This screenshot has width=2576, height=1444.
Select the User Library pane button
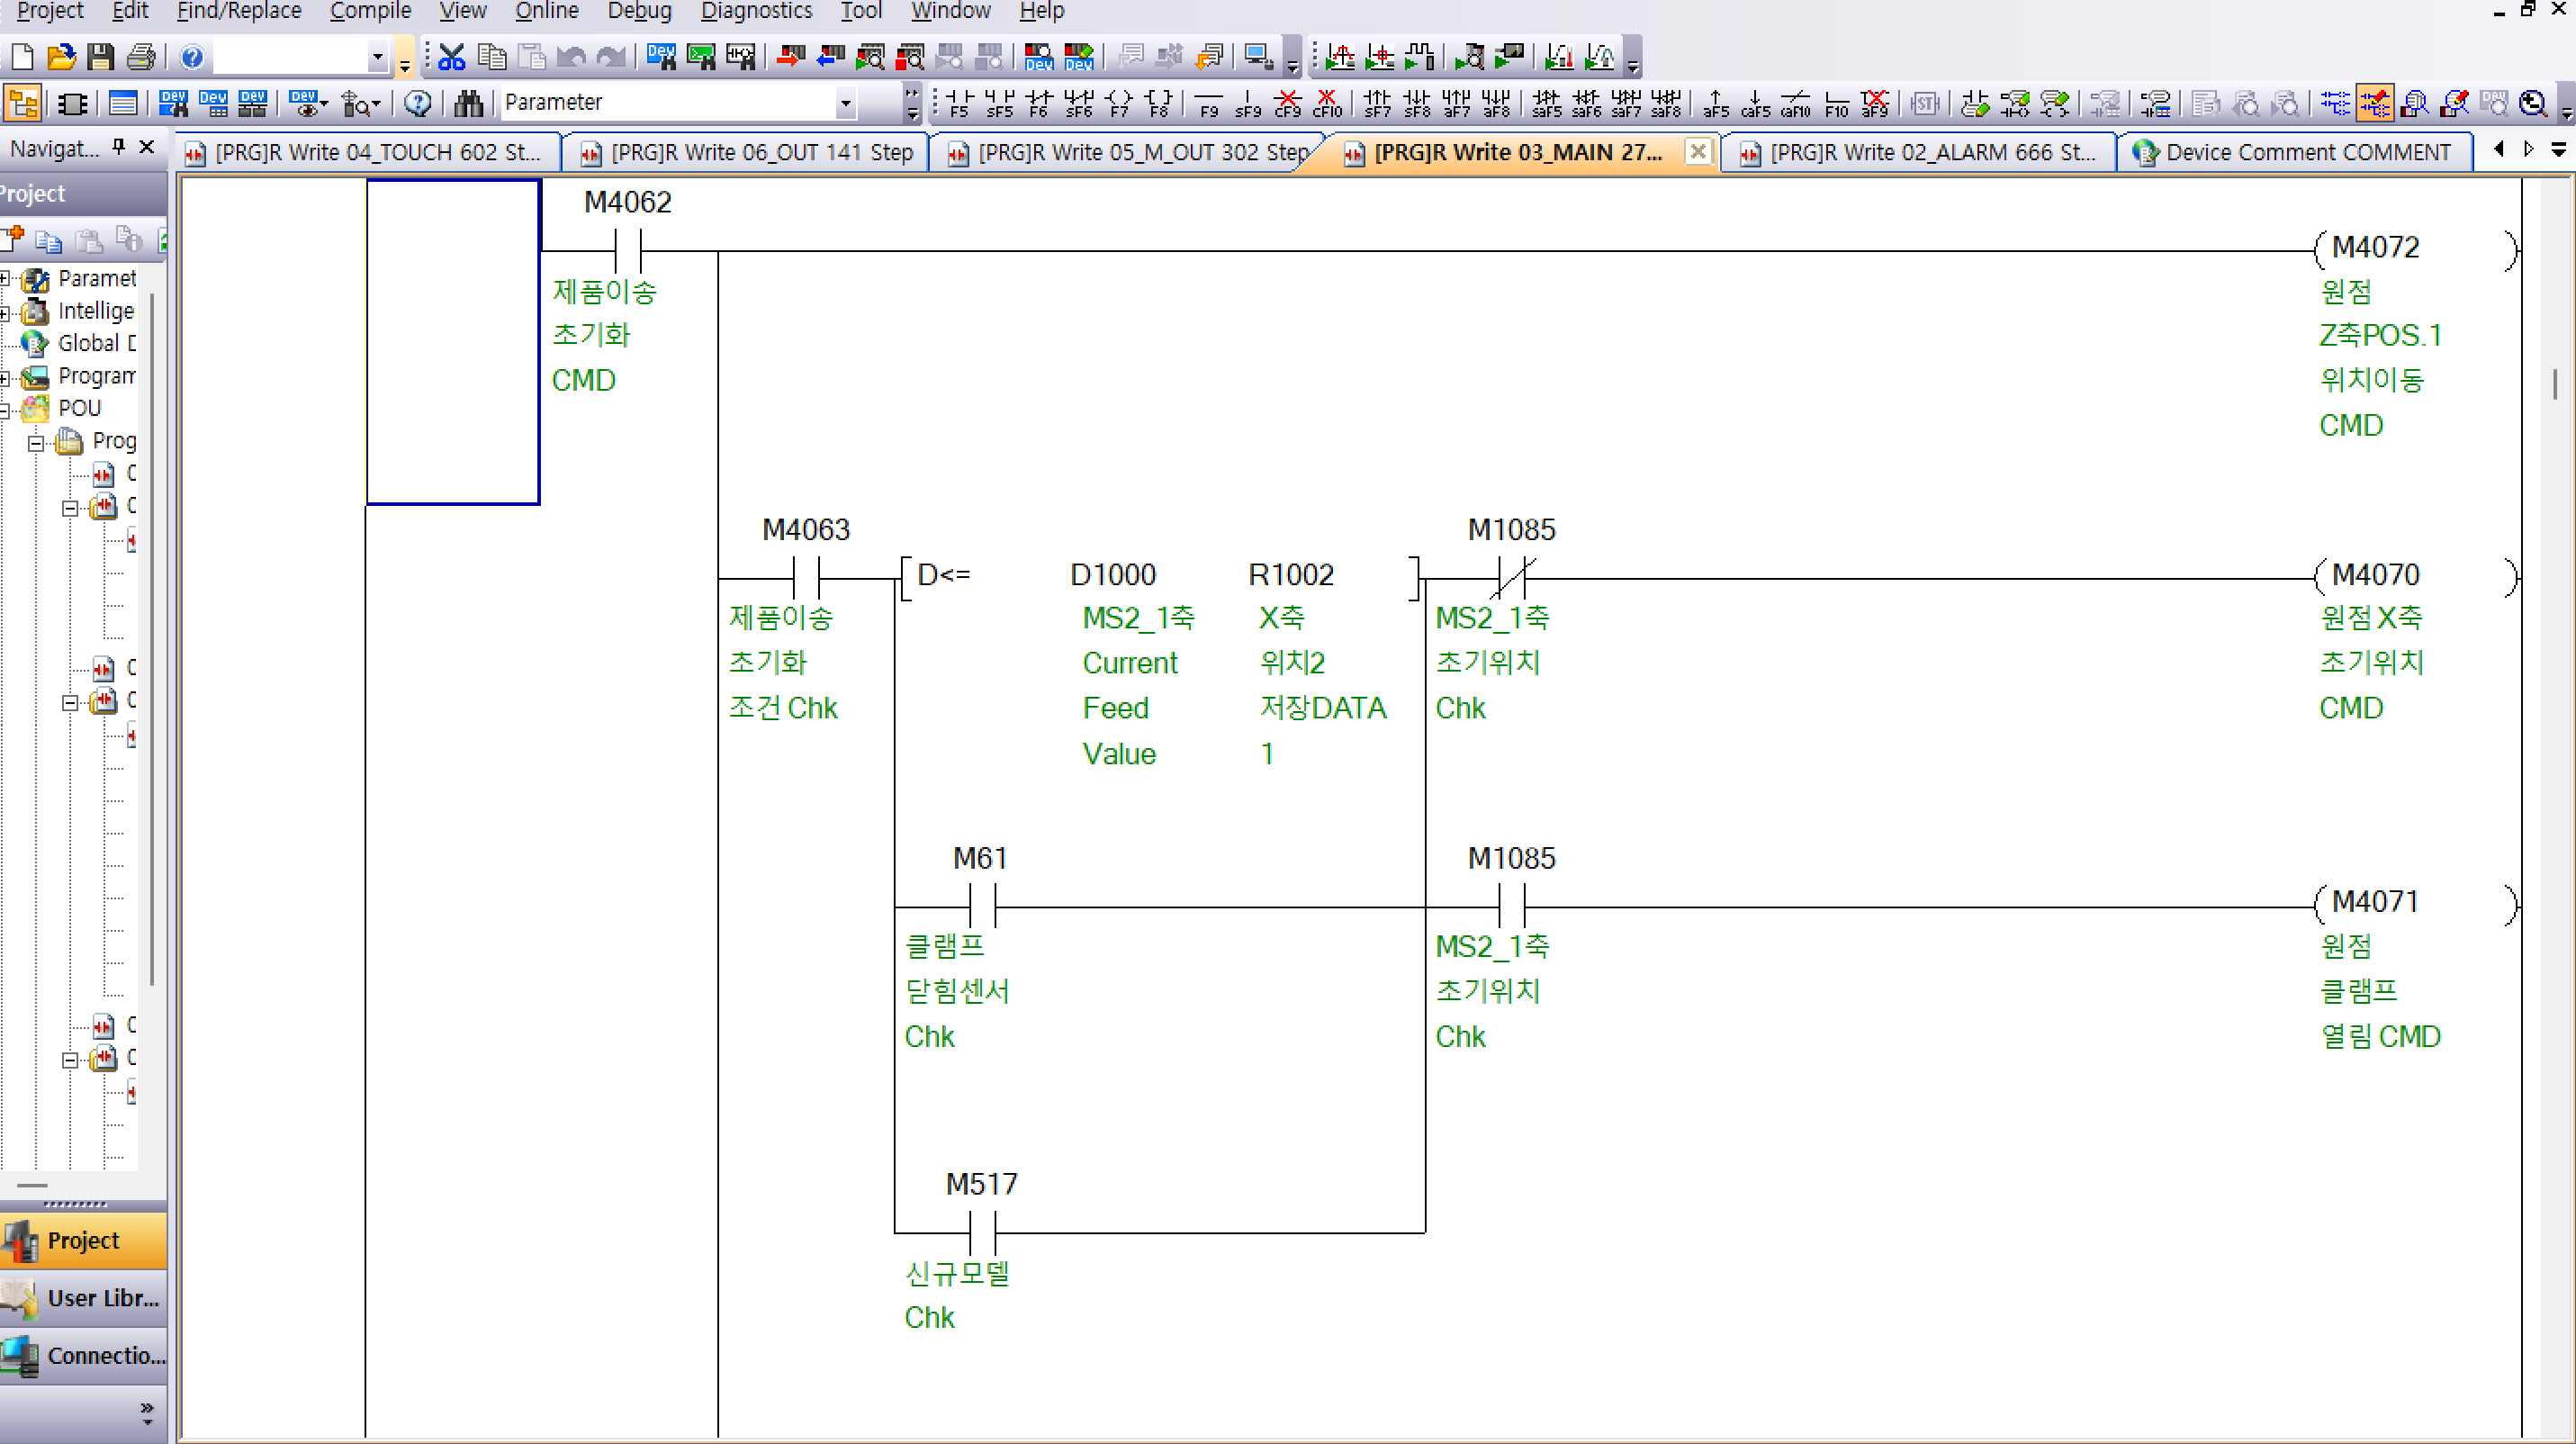83,1298
